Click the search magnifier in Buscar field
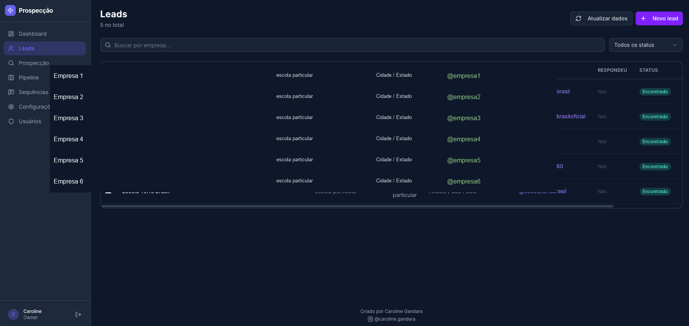Image resolution: width=689 pixels, height=326 pixels. pos(108,45)
